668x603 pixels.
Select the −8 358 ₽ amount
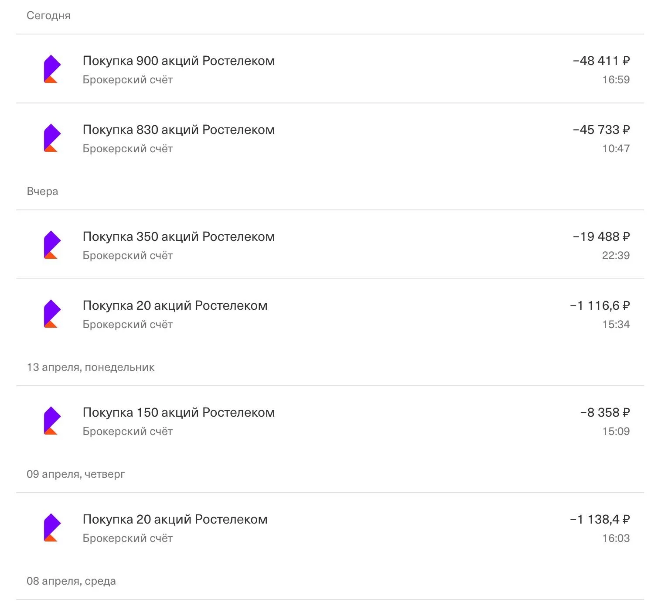(605, 412)
